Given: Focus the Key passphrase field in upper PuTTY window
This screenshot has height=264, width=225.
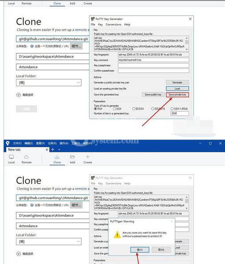Looking at the screenshot, I should [154, 65].
